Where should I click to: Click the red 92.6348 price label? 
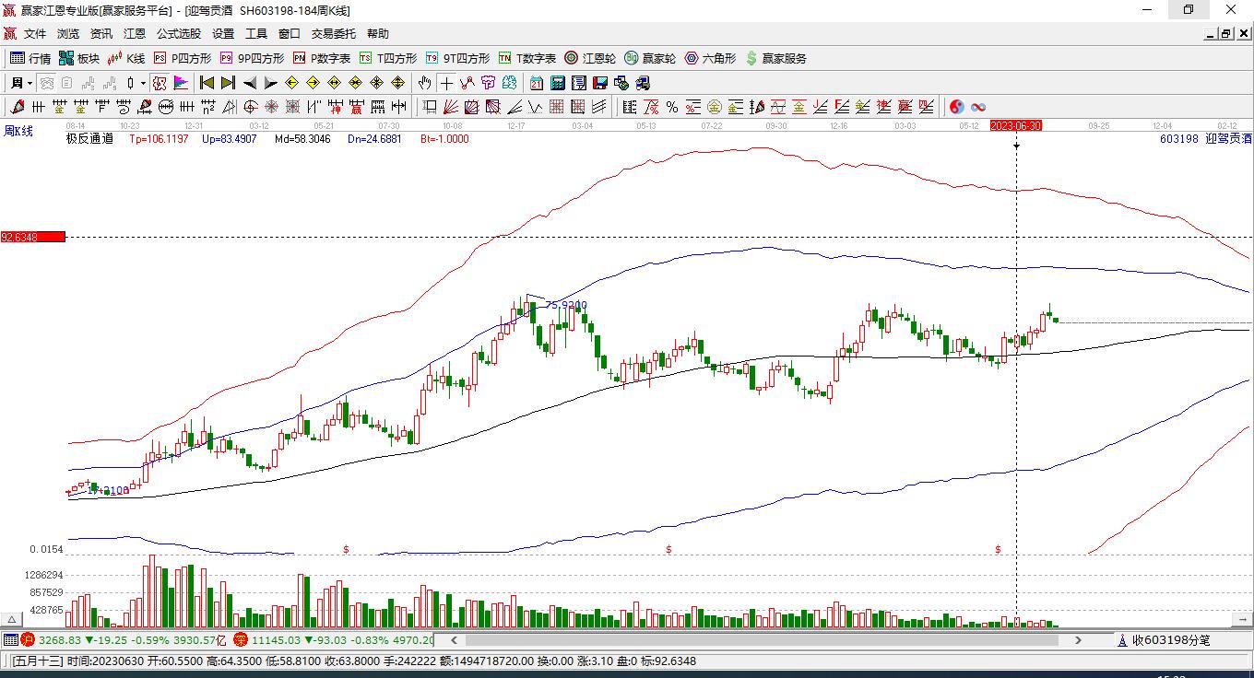tap(33, 238)
